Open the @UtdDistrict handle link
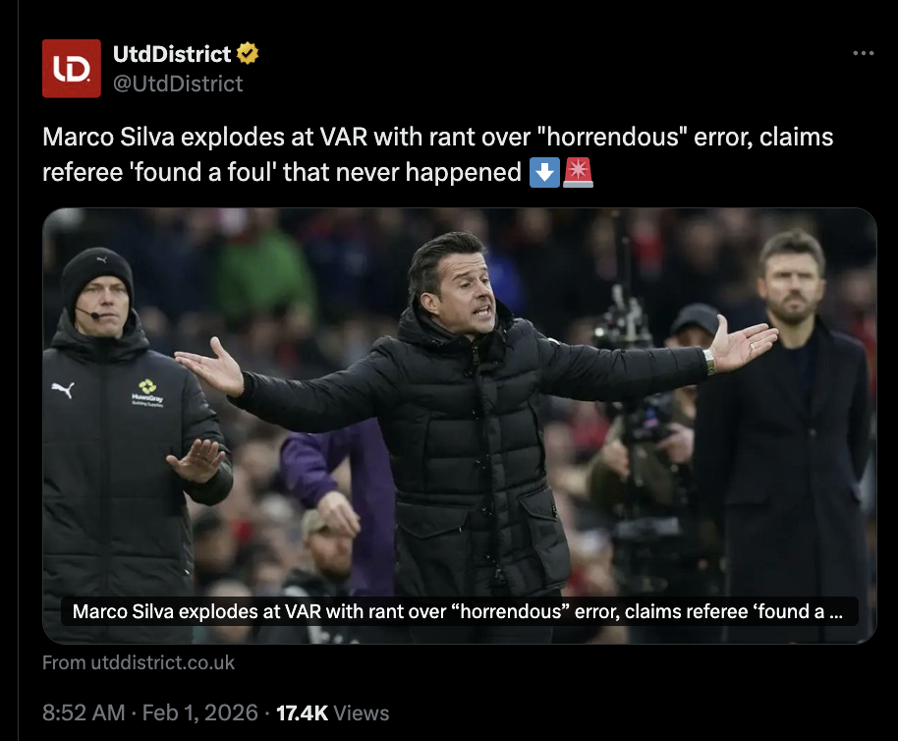Viewport: 898px width, 741px height. tap(178, 84)
